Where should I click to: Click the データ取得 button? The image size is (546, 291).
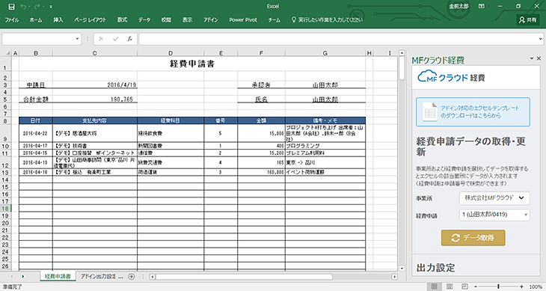[x=473, y=238]
